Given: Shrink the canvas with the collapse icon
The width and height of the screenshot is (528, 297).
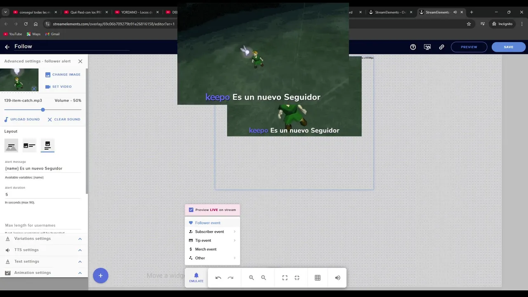Looking at the screenshot, I should [297, 278].
